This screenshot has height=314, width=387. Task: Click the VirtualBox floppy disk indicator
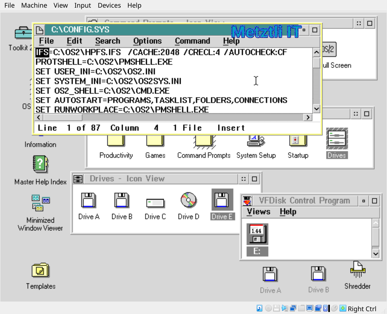276,308
